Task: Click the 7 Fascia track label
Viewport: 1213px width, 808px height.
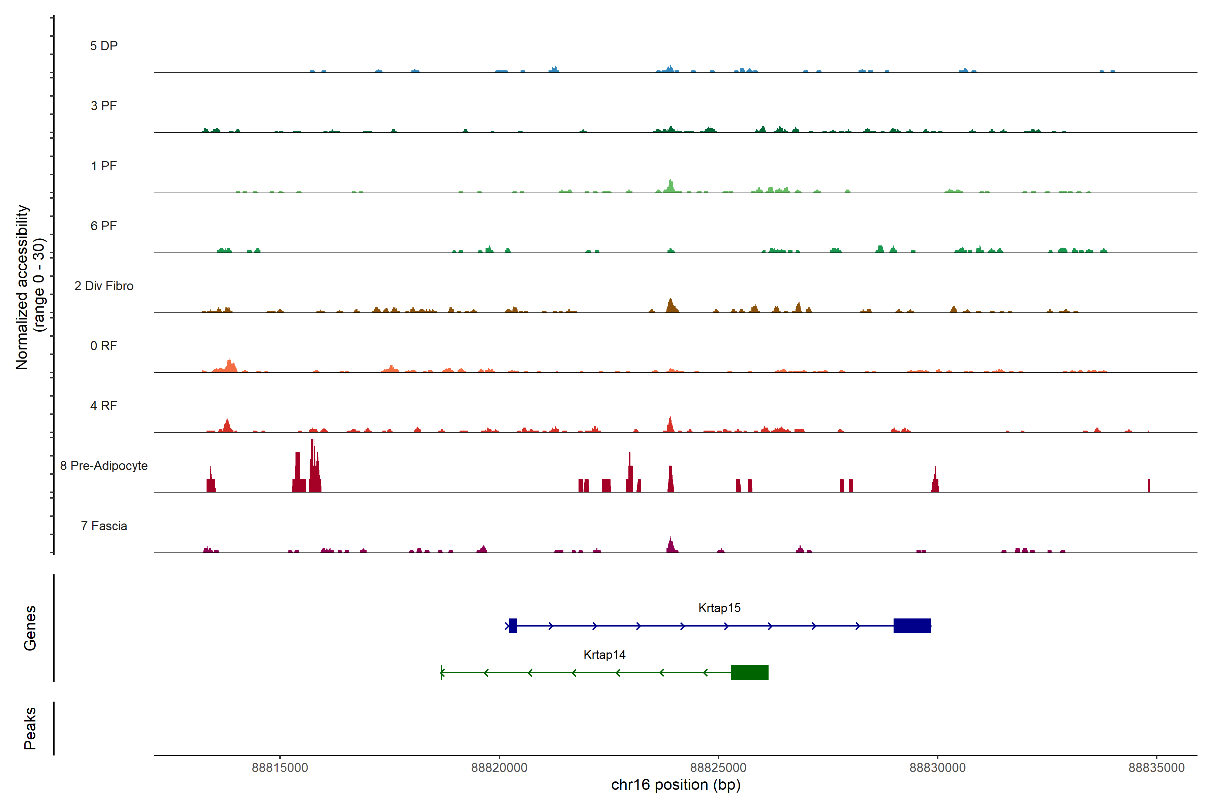Action: [x=104, y=526]
